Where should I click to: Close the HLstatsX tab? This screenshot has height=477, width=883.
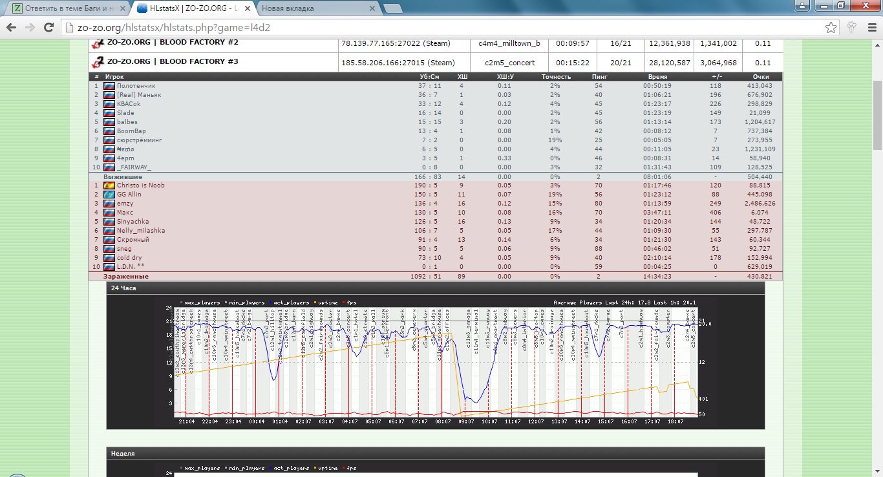tap(249, 8)
